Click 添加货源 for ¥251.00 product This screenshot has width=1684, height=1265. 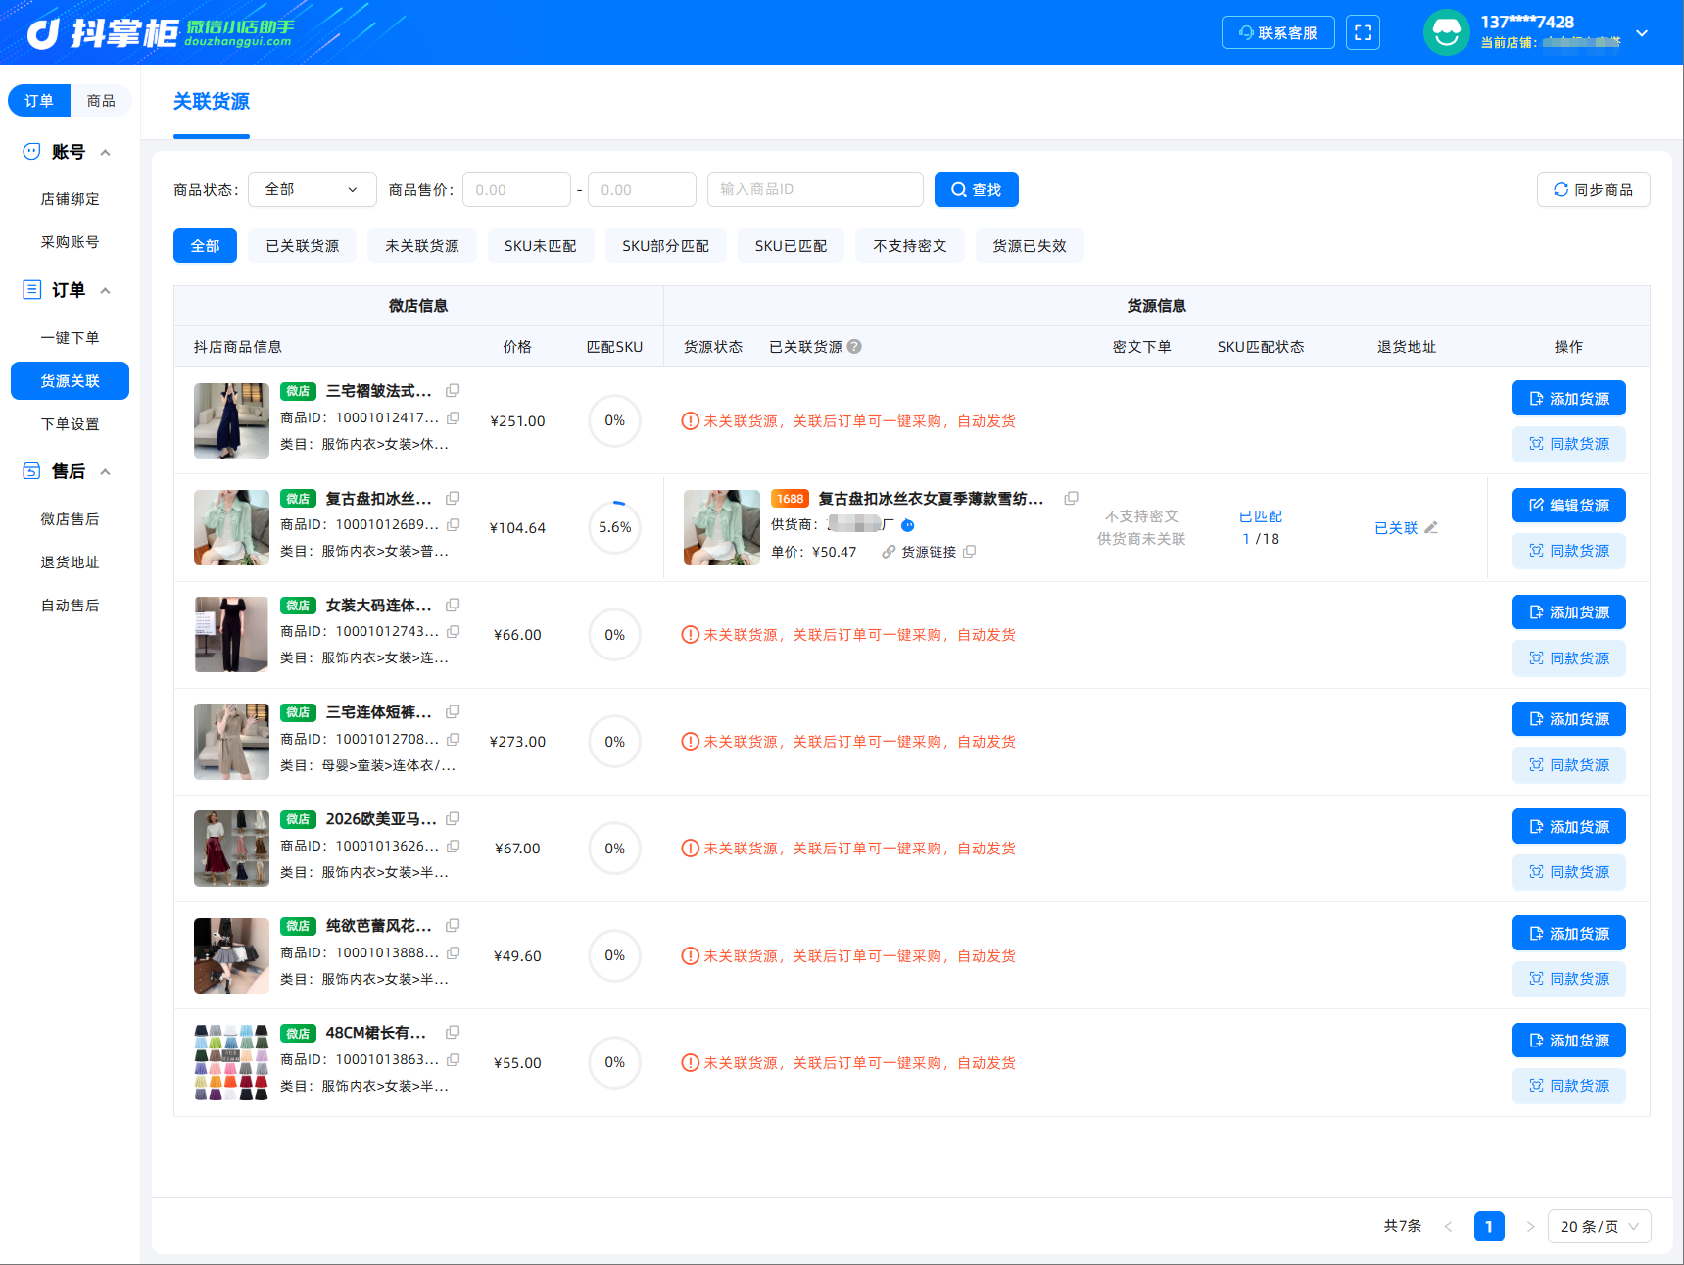point(1568,398)
